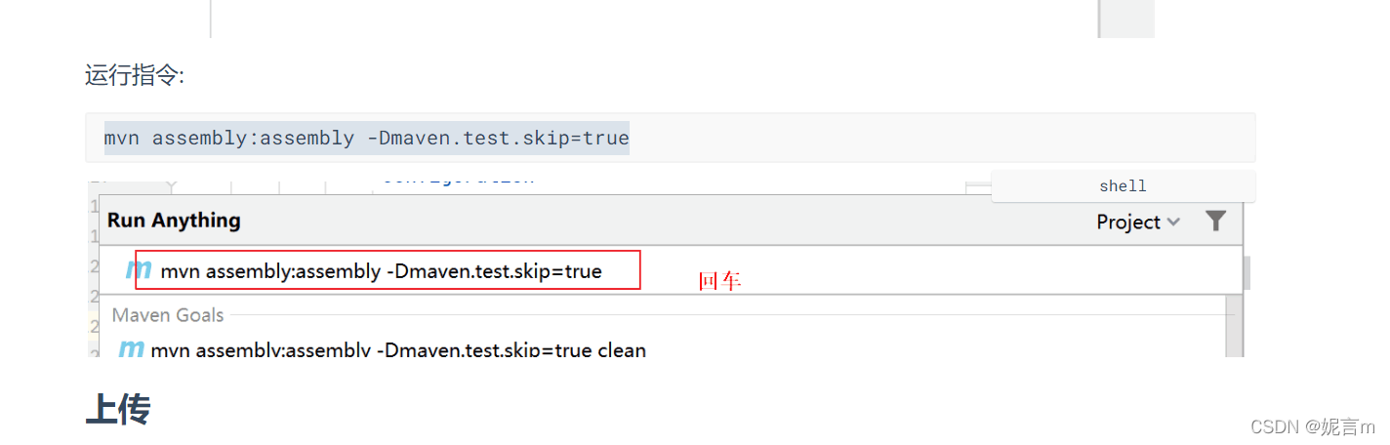The width and height of the screenshot is (1390, 445).
Task: Click the 上传 heading
Action: pyautogui.click(x=117, y=410)
